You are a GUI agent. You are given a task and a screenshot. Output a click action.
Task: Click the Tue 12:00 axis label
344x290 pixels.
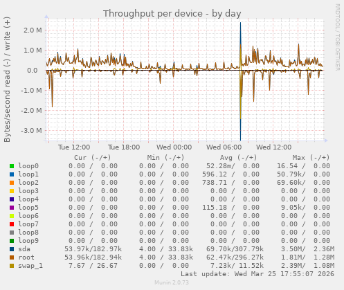point(74,147)
